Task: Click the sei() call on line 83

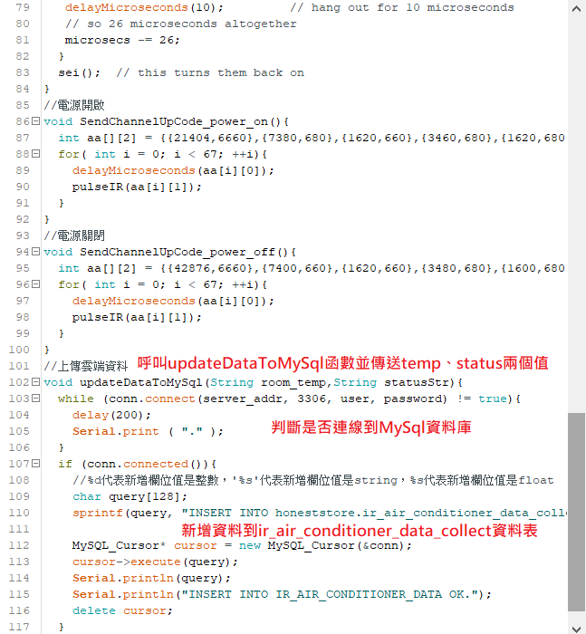Action: coord(79,72)
